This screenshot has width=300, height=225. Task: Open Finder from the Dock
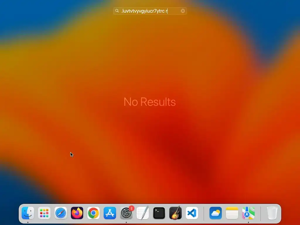28,213
